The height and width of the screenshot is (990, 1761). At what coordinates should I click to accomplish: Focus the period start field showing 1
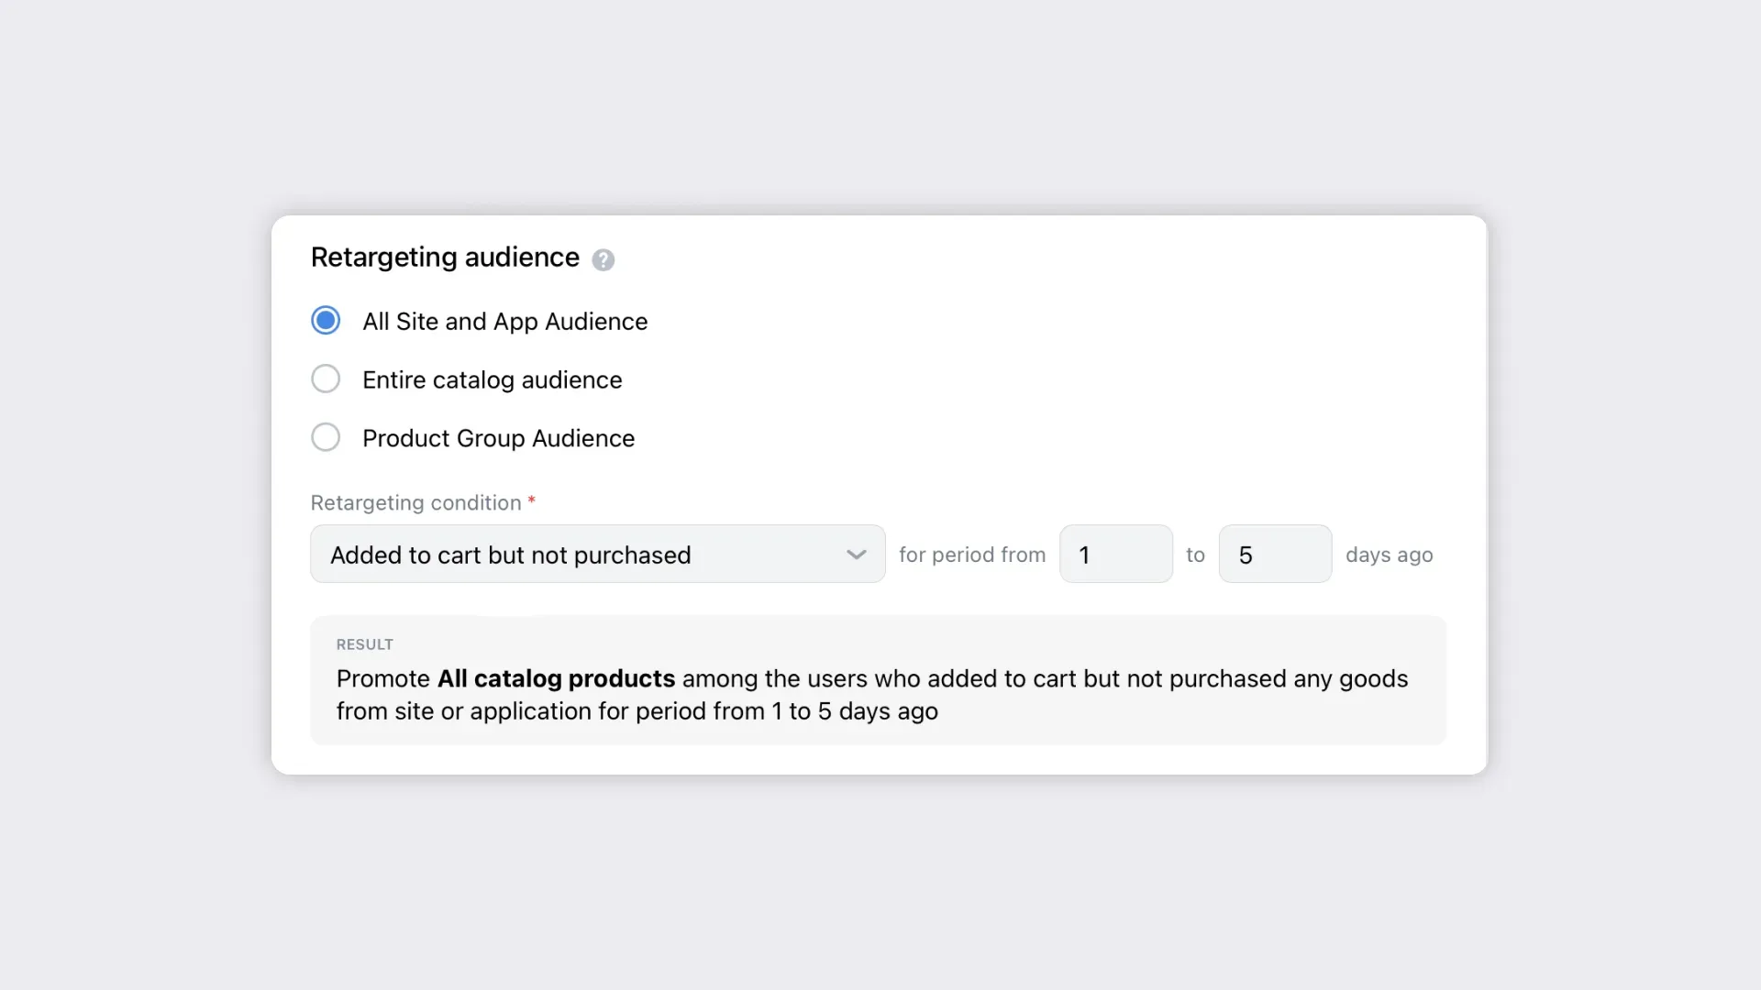click(1115, 554)
